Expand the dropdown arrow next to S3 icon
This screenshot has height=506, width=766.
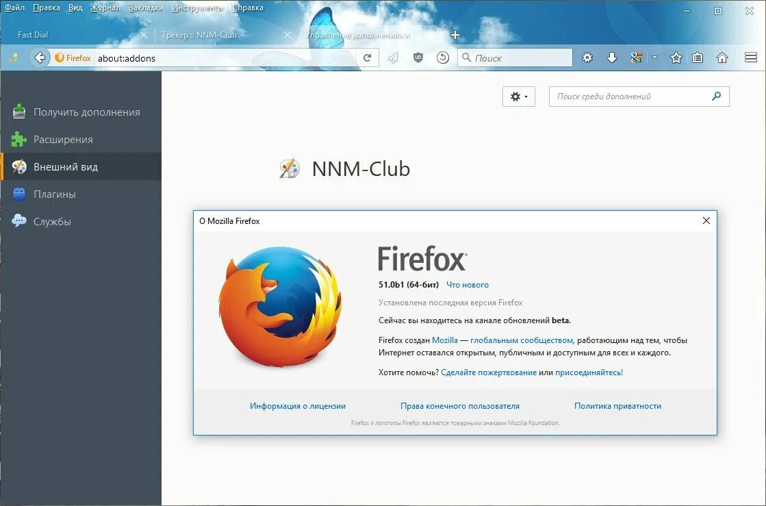tap(654, 58)
